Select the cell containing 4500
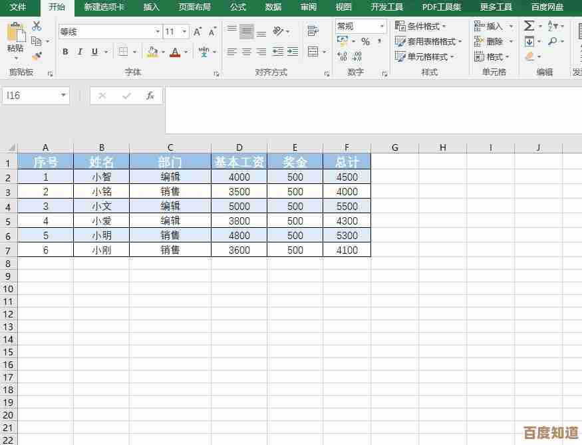This screenshot has width=582, height=445. click(347, 177)
